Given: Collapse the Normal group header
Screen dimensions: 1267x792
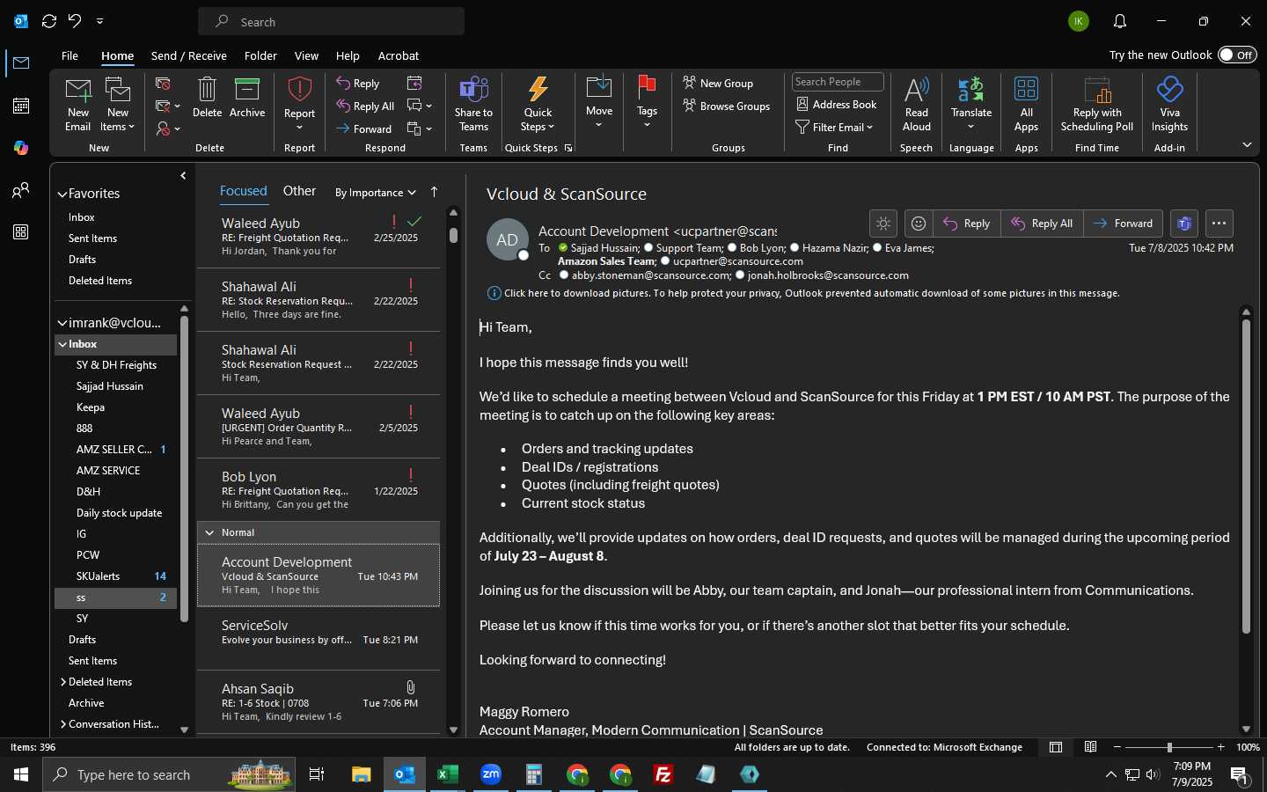Looking at the screenshot, I should click(209, 532).
